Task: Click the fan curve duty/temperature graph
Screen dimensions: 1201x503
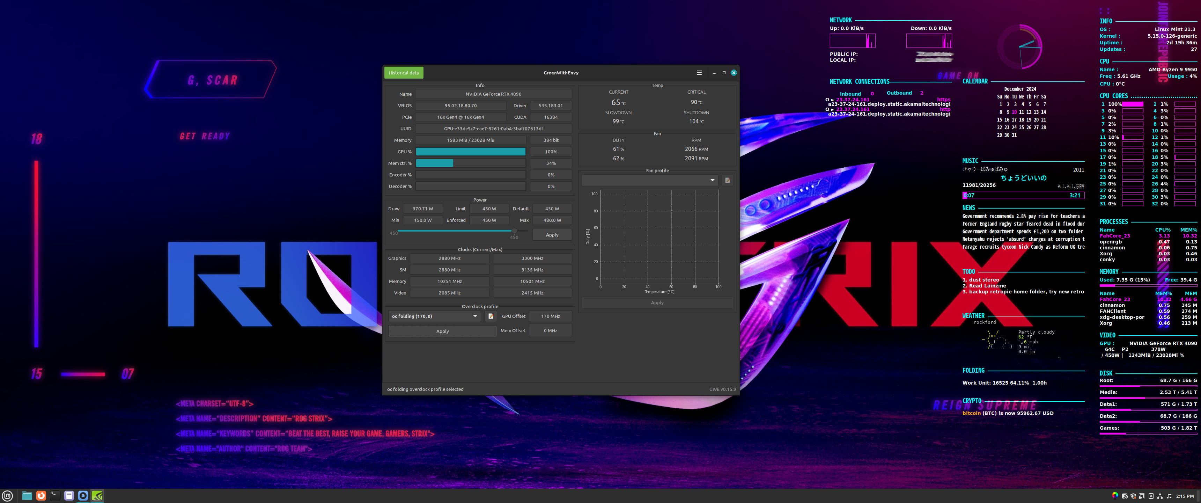Action: 659,236
